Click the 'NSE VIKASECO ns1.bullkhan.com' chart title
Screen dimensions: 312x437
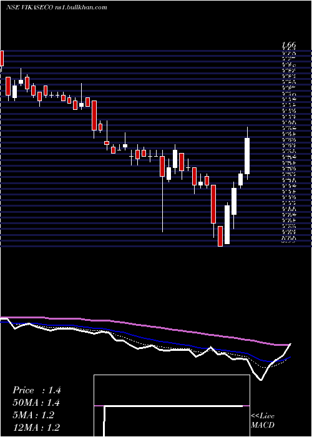pos(57,7)
